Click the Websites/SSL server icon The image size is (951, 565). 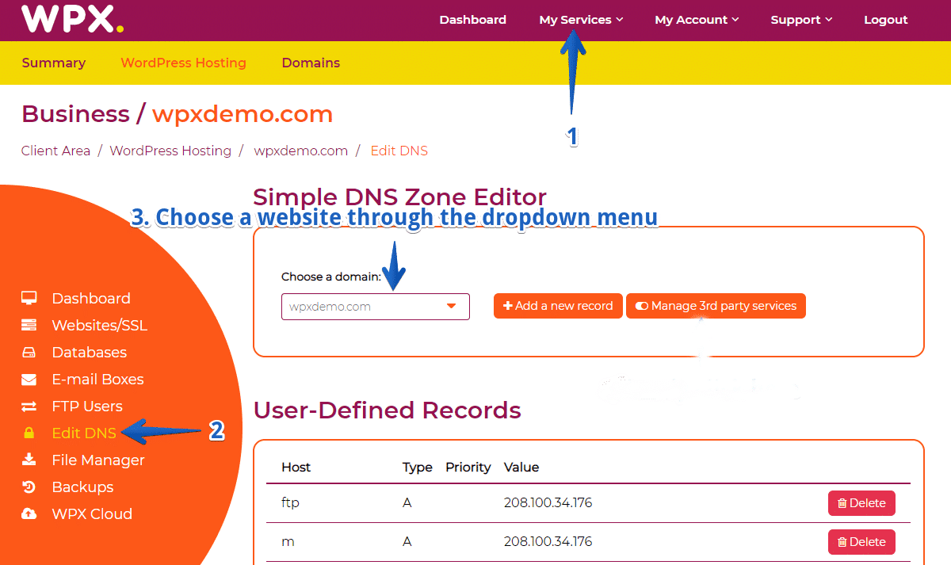click(x=29, y=326)
